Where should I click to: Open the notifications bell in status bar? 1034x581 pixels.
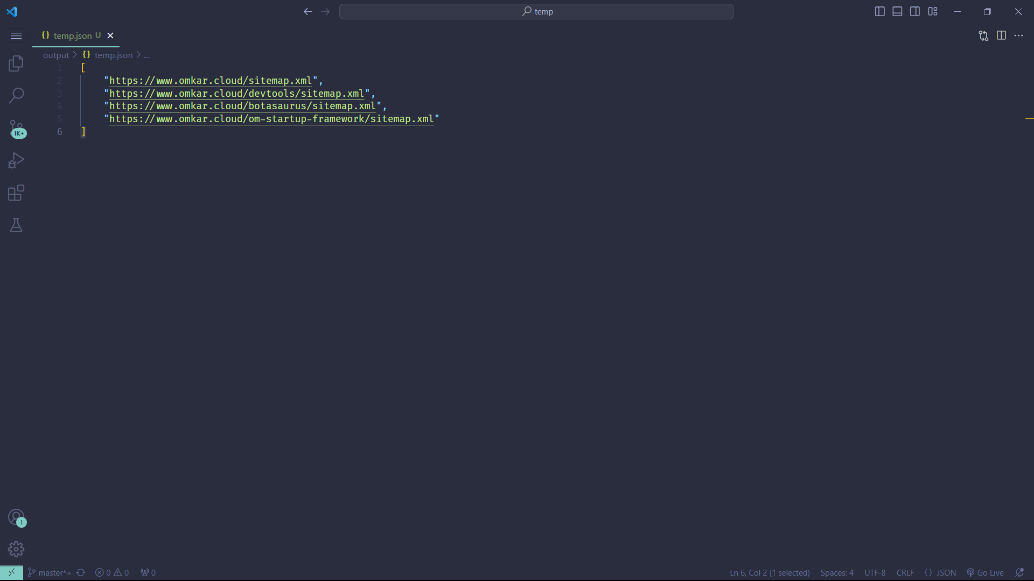pos(1019,572)
